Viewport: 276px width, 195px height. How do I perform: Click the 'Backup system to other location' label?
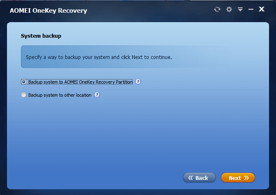coord(60,95)
